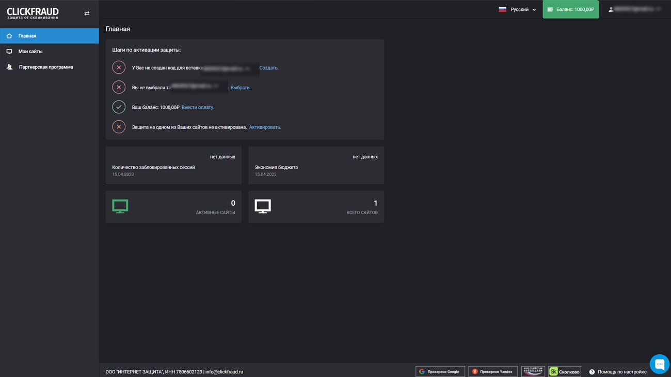Expand the user account menu

click(634, 9)
